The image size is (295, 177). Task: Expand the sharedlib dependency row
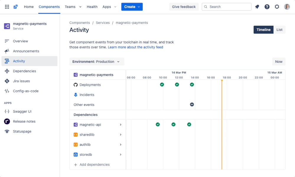coord(120,135)
